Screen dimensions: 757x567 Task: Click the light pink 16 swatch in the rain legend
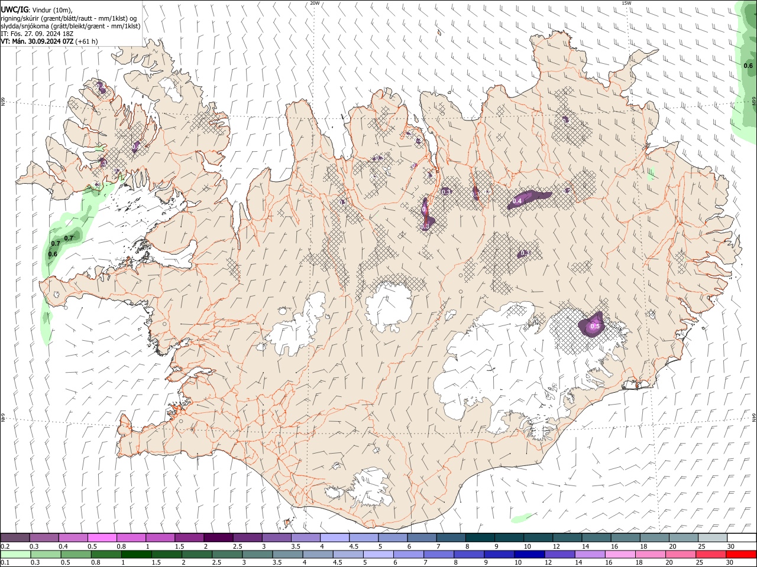pyautogui.click(x=619, y=554)
